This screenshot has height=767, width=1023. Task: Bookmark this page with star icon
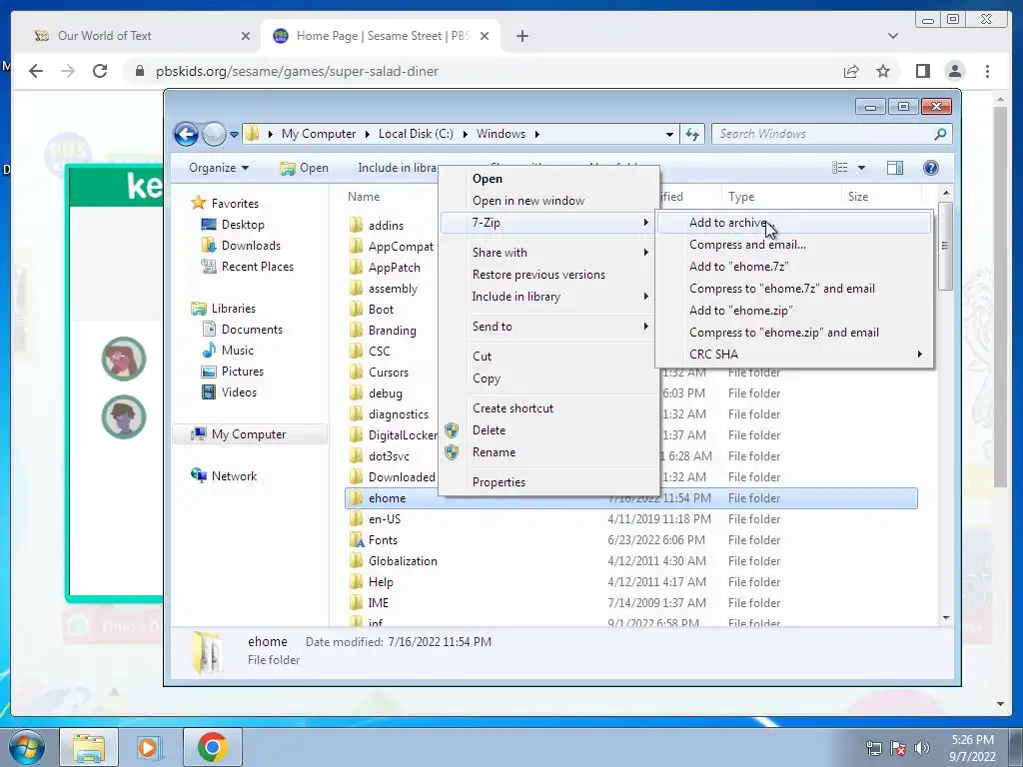[883, 71]
